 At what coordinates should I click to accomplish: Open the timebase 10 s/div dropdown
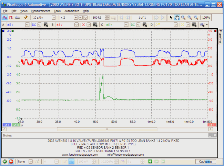pyautogui.click(x=53, y=17)
